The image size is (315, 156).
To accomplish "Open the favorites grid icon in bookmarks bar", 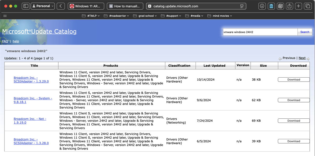I will click(x=5, y=16).
